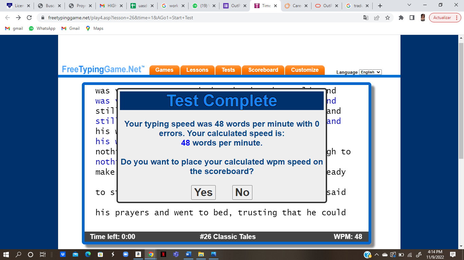464x260 pixels.
Task: Click the share page icon
Action: (377, 18)
